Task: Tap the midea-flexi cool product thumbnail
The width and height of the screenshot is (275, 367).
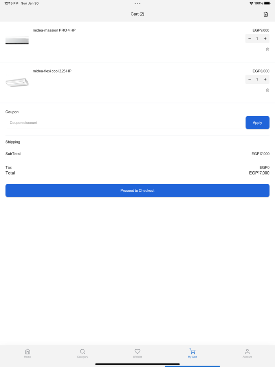Action: 17,82
